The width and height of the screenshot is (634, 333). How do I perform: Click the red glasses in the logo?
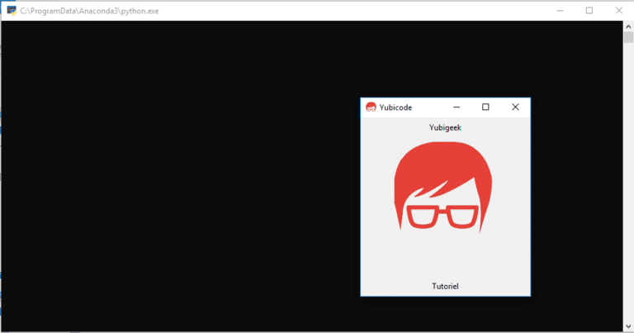442,216
